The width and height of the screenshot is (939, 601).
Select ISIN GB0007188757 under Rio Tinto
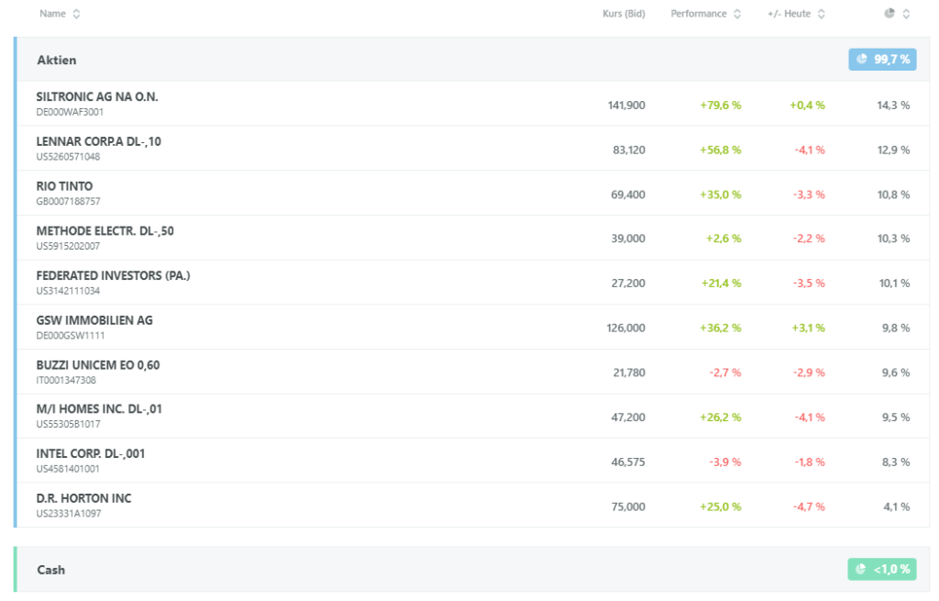68,201
